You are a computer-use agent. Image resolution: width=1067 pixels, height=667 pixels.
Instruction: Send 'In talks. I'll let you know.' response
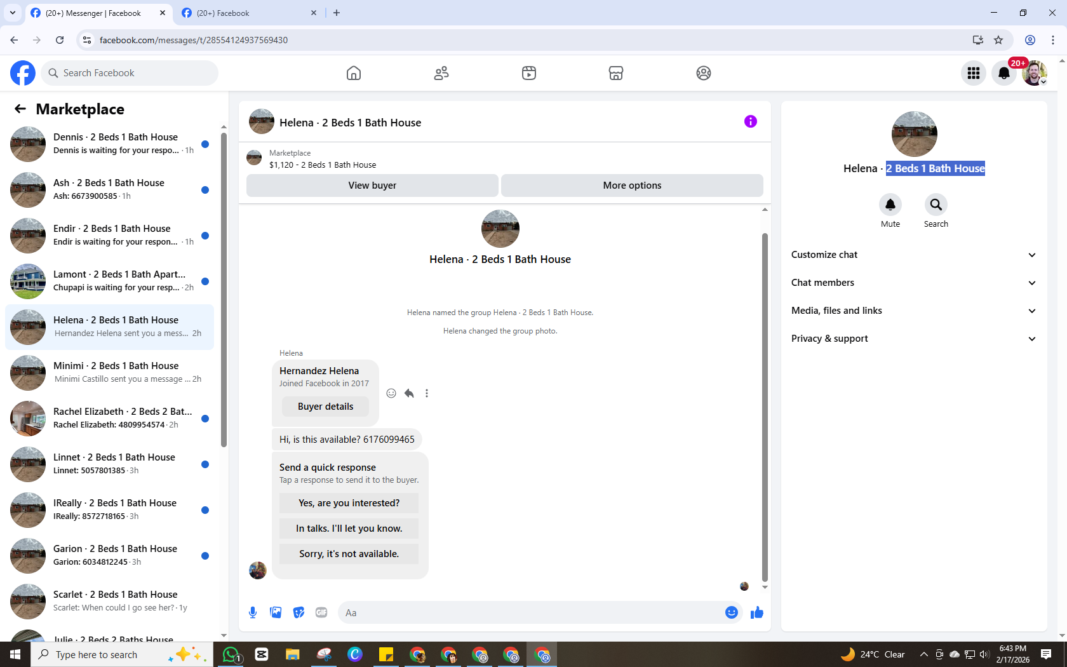click(349, 529)
